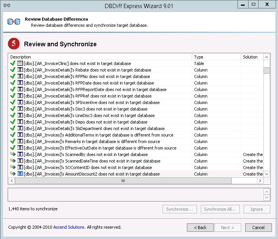Click the pending sync icon on ScannedBy row
This screenshot has width=278, height=239.
click(x=13, y=154)
